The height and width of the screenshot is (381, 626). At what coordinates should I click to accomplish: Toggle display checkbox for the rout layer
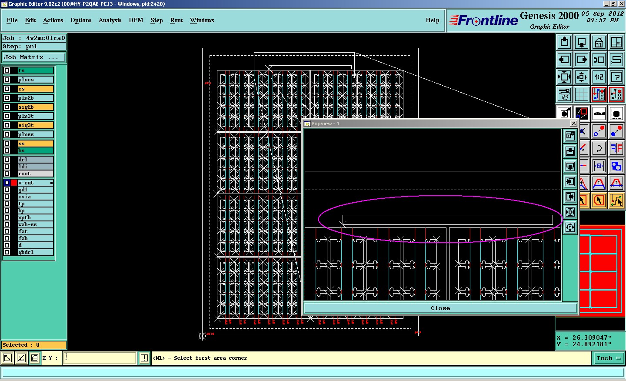[x=7, y=174]
